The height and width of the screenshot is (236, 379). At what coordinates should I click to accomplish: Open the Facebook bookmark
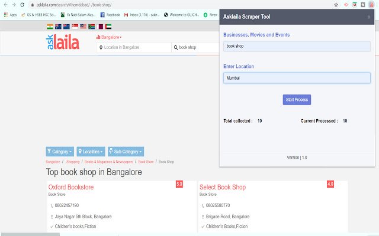[x=110, y=15]
